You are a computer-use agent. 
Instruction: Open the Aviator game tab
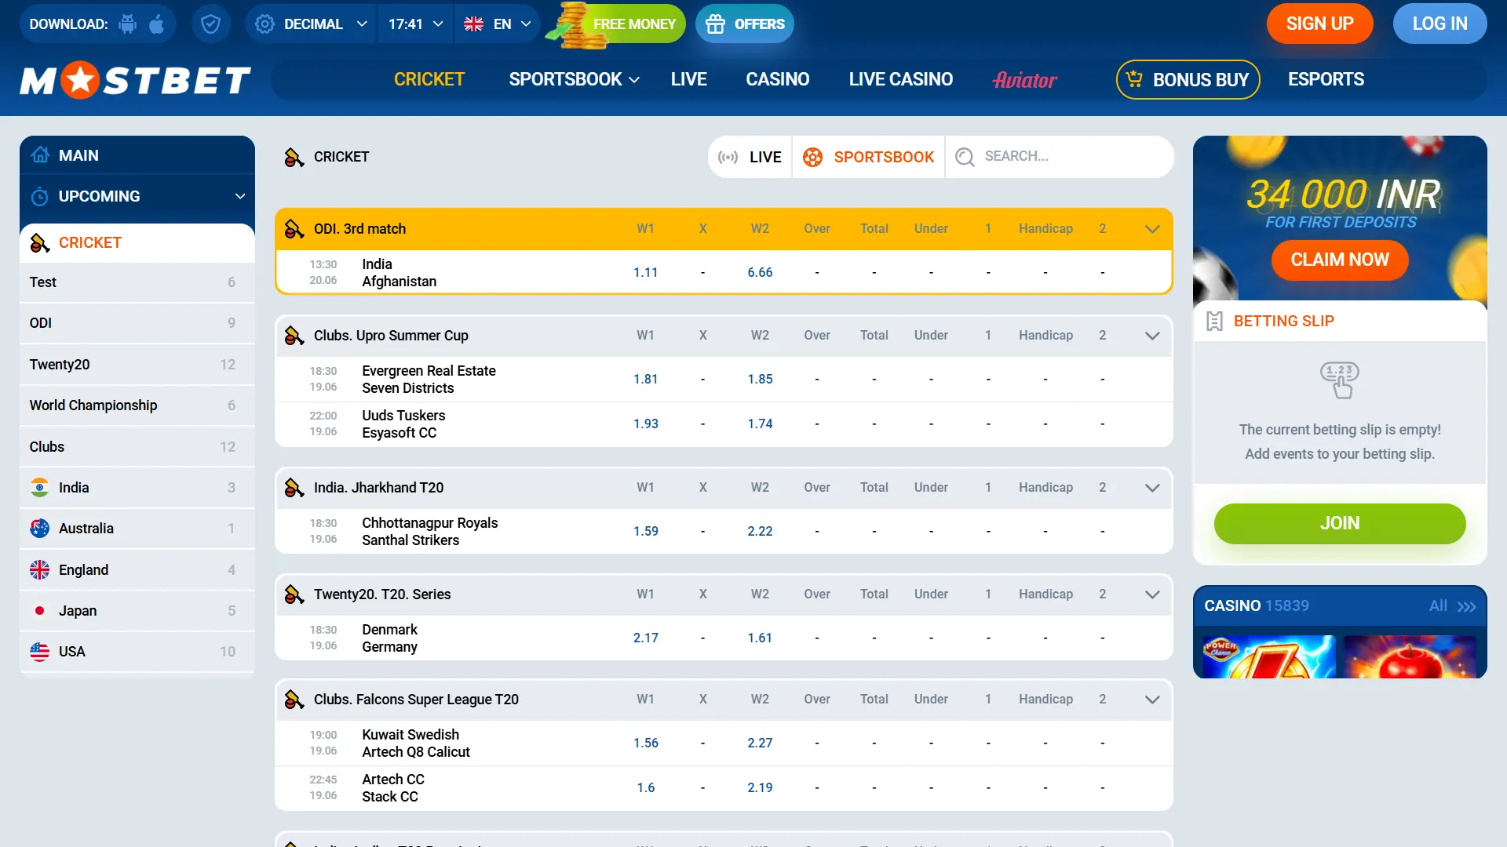tap(1024, 79)
